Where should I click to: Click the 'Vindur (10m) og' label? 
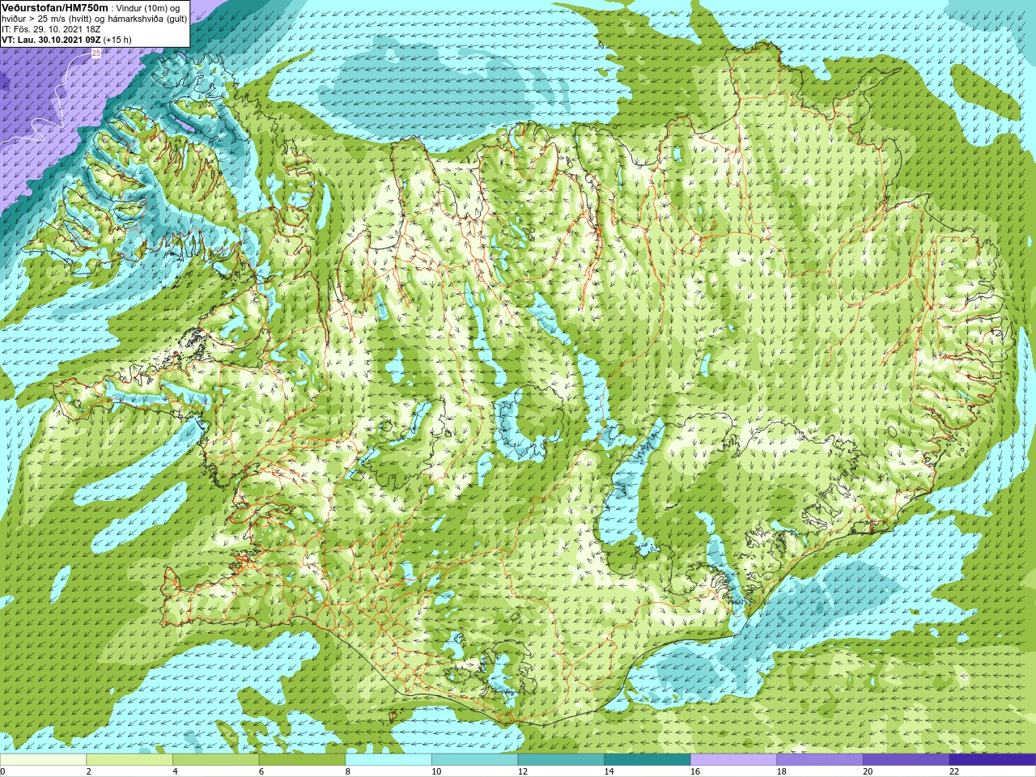pos(149,8)
